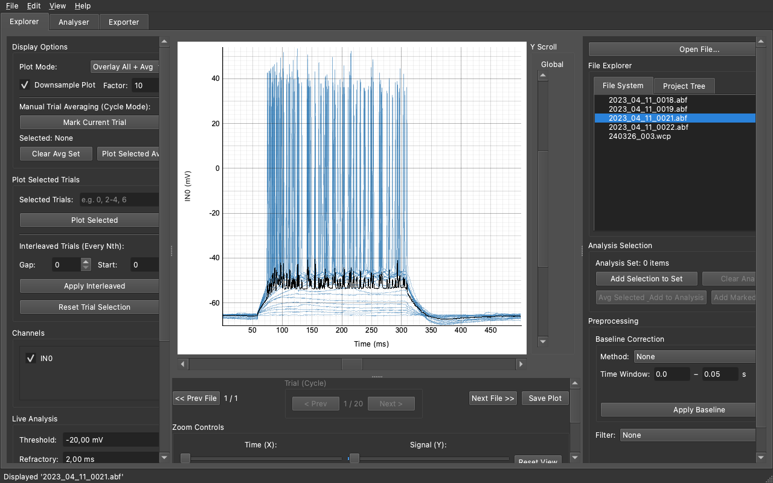Increase the Gap value with up arrow
This screenshot has height=483, width=773.
86,261
